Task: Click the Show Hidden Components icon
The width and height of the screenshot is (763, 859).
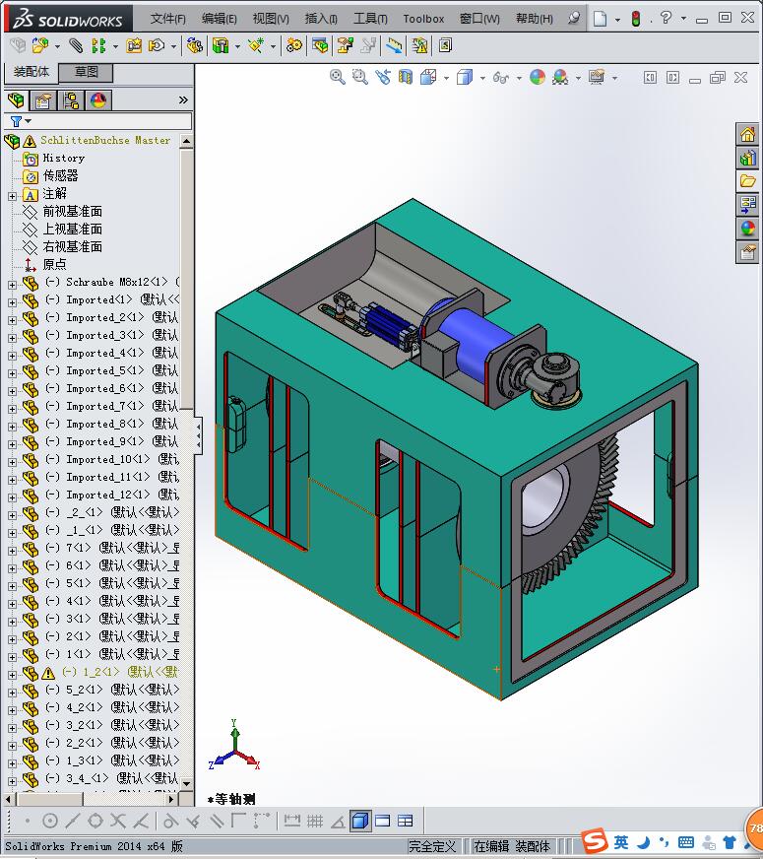Action: [x=194, y=45]
